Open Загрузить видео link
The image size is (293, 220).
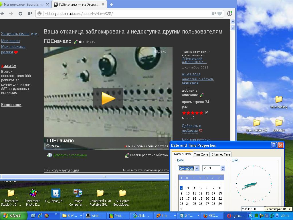pos(15,34)
